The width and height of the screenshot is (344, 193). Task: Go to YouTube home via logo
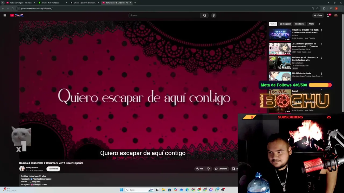tap(17, 15)
